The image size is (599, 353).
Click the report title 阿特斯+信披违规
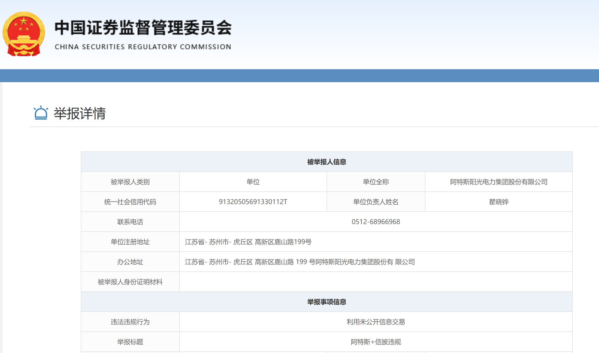[375, 342]
